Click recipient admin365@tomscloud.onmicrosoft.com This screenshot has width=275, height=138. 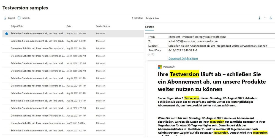pos(193,41)
